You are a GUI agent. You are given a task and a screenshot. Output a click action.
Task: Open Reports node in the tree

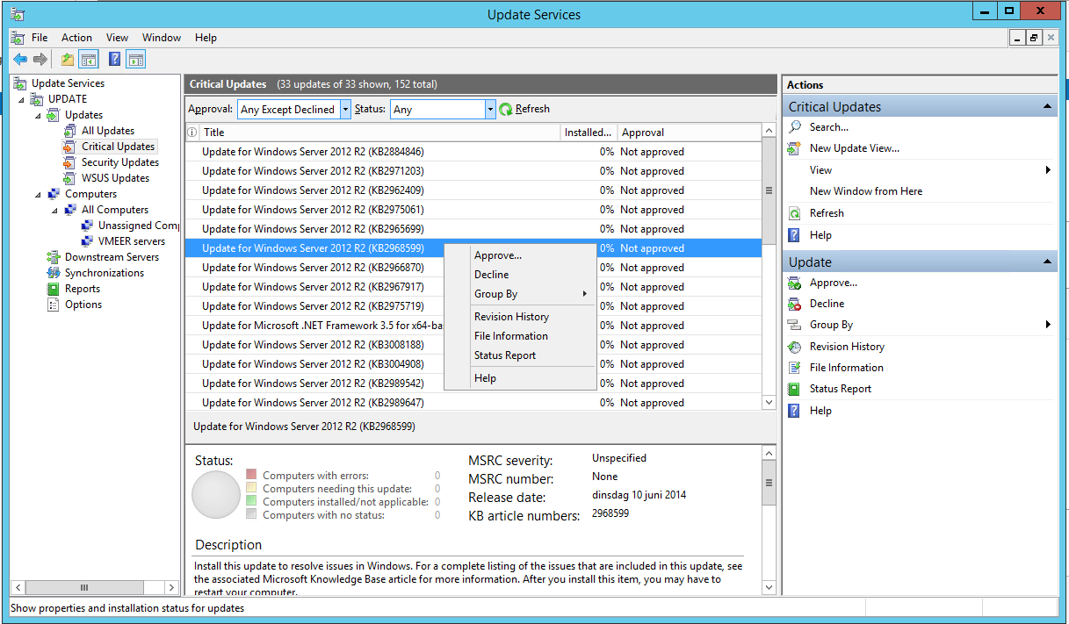[83, 289]
